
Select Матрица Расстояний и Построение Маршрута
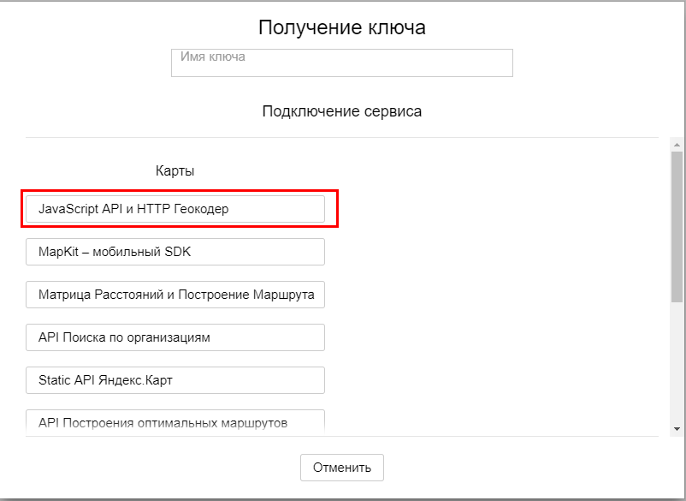pyautogui.click(x=175, y=295)
